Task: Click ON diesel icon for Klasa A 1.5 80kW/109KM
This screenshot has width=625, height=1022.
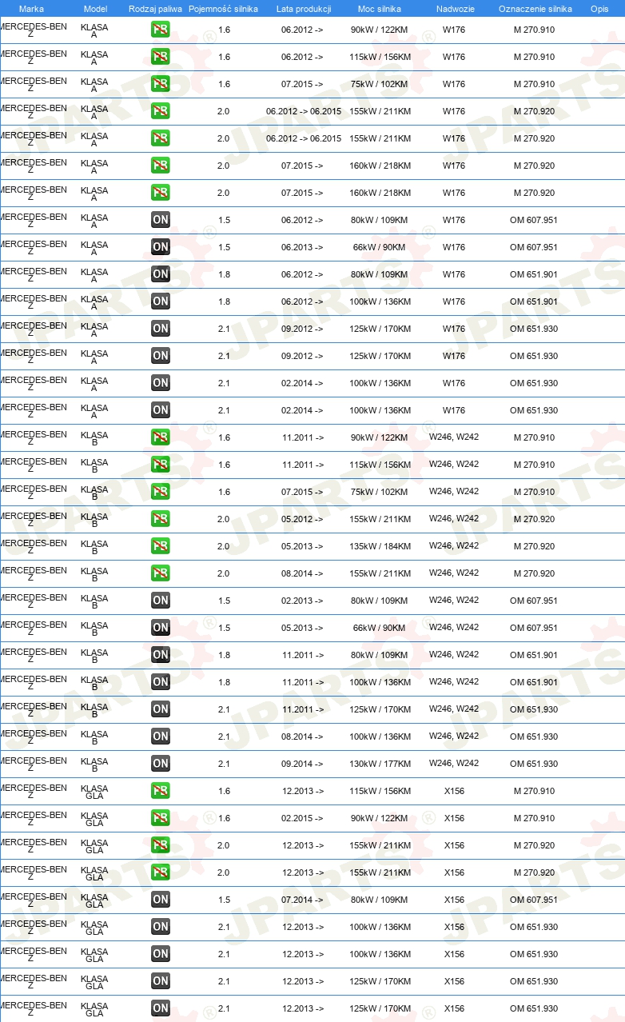Action: pos(161,220)
